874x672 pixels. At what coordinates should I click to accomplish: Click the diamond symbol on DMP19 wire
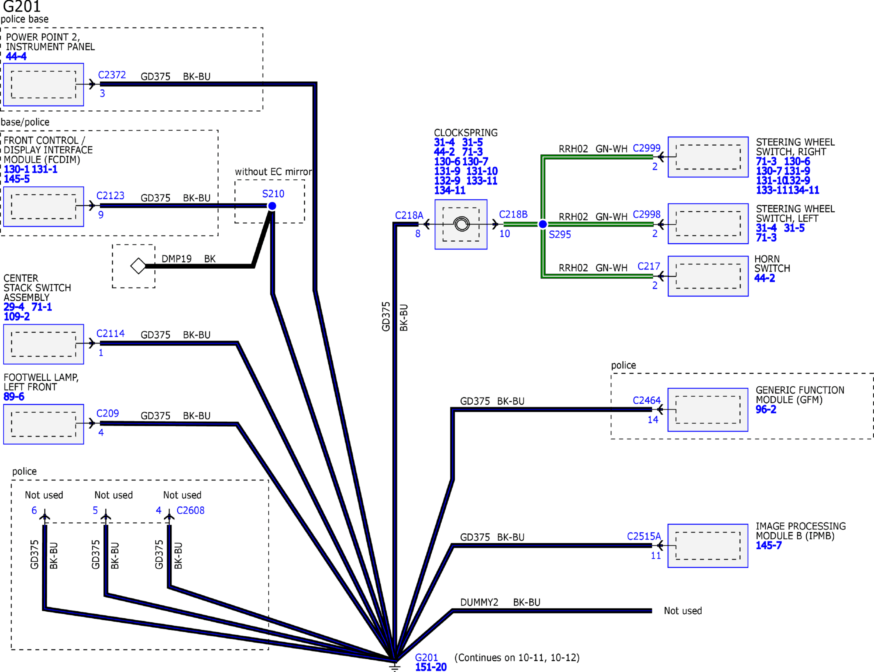click(138, 266)
